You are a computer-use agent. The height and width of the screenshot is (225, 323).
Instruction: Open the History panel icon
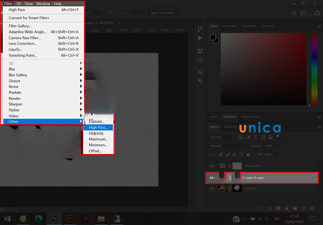[x=200, y=29]
